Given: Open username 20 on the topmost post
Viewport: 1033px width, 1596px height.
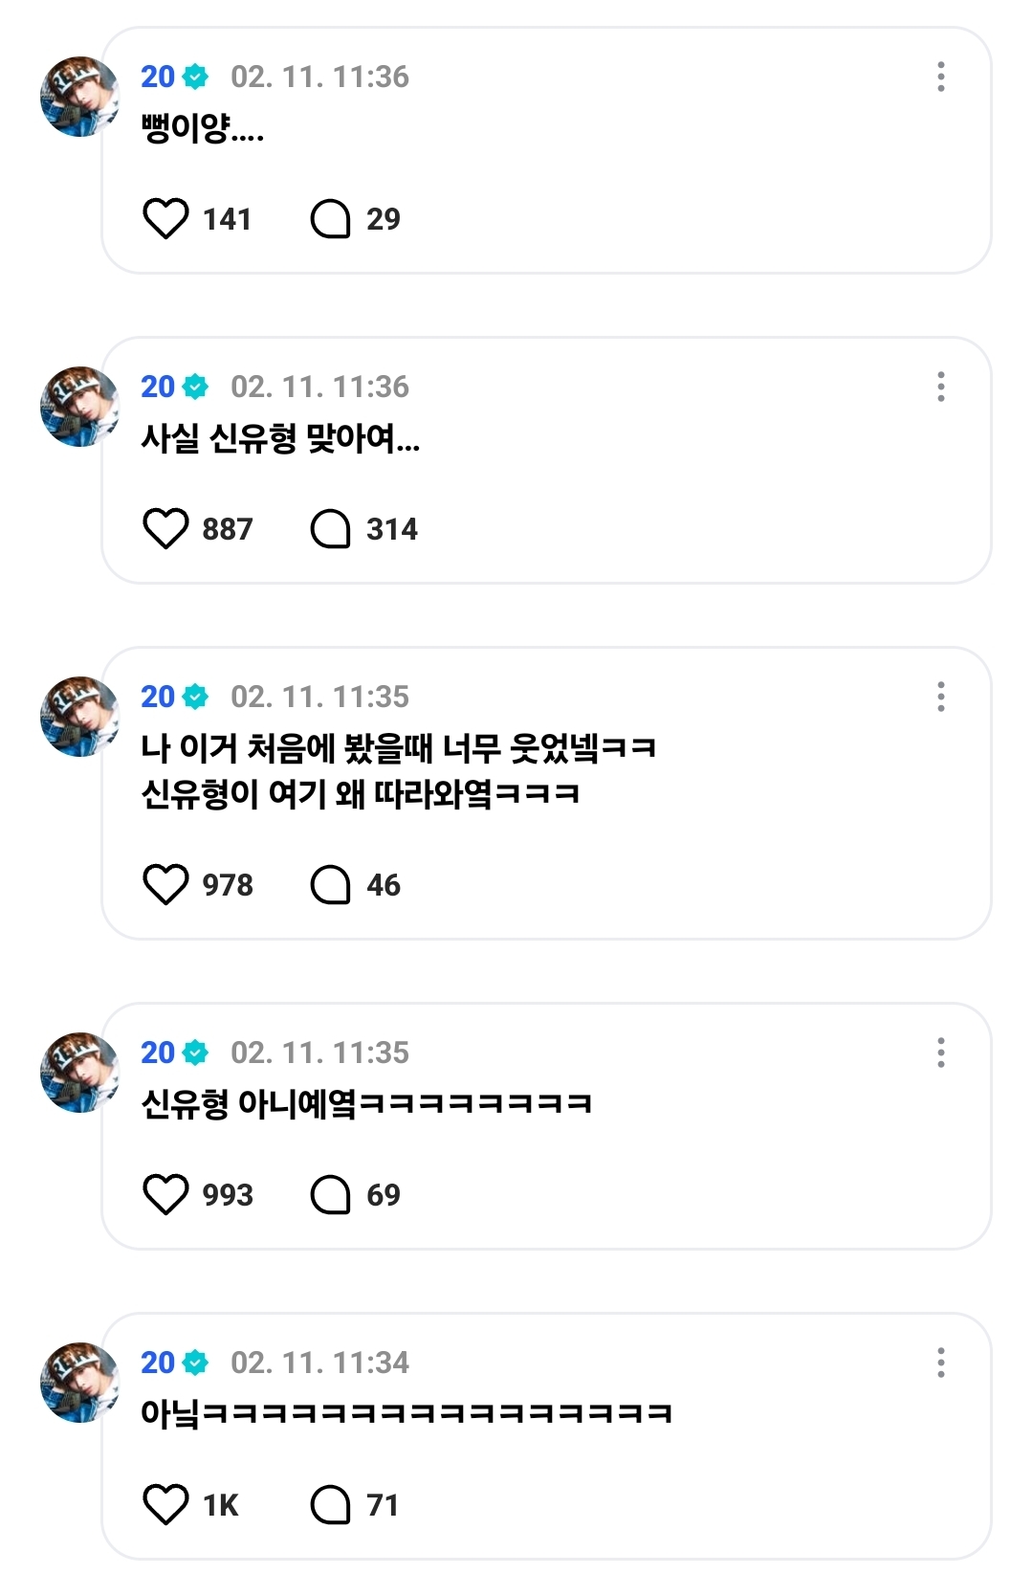Looking at the screenshot, I should click(158, 77).
